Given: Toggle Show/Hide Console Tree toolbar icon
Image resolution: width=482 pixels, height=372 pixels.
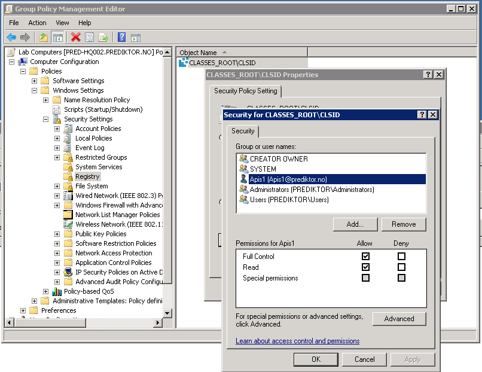Looking at the screenshot, I should (x=57, y=37).
